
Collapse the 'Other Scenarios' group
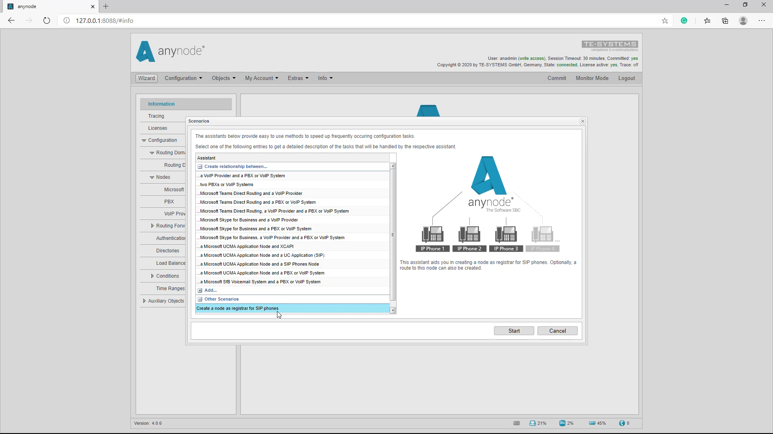pyautogui.click(x=200, y=299)
